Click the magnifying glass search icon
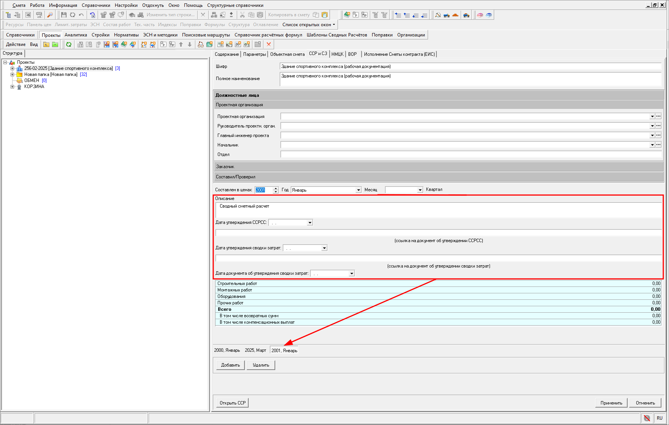669x425 pixels. tap(50, 15)
